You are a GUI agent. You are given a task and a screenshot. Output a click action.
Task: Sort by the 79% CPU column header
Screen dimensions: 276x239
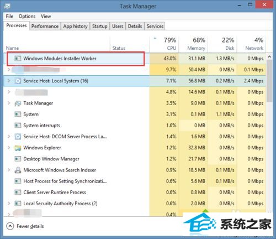(164, 44)
